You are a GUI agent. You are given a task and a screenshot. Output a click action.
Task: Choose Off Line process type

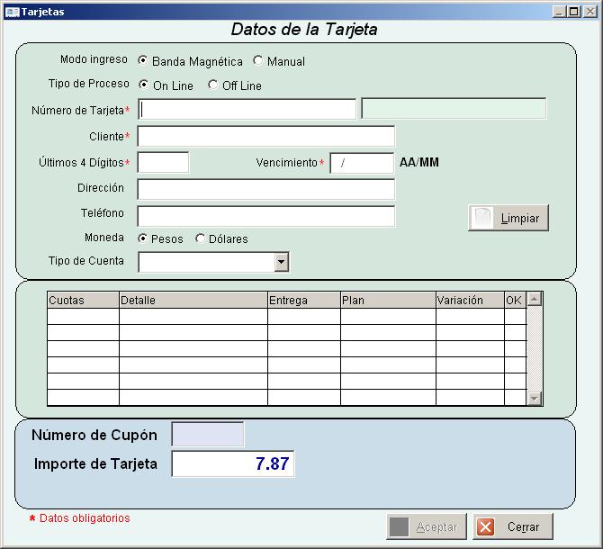coord(213,85)
